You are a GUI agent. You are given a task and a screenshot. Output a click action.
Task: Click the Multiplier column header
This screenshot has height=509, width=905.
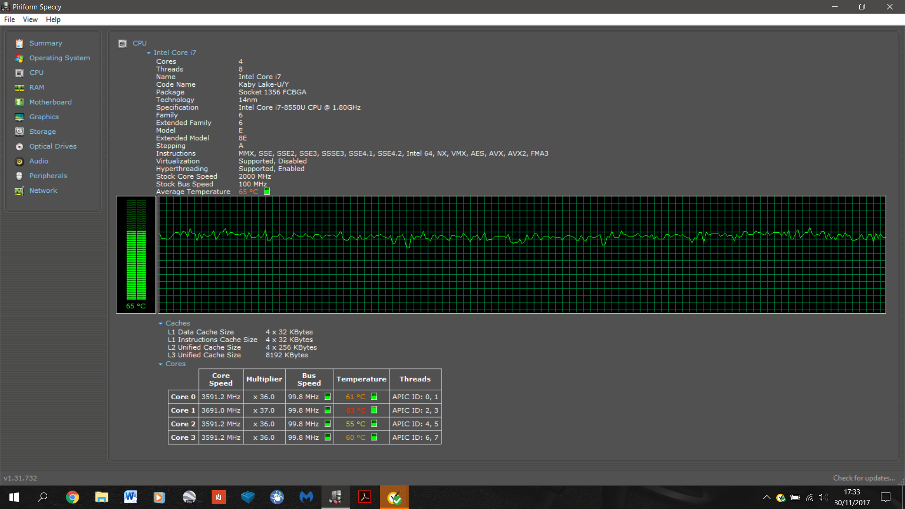point(264,379)
